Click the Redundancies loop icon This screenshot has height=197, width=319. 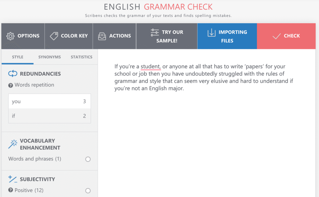pos(12,73)
